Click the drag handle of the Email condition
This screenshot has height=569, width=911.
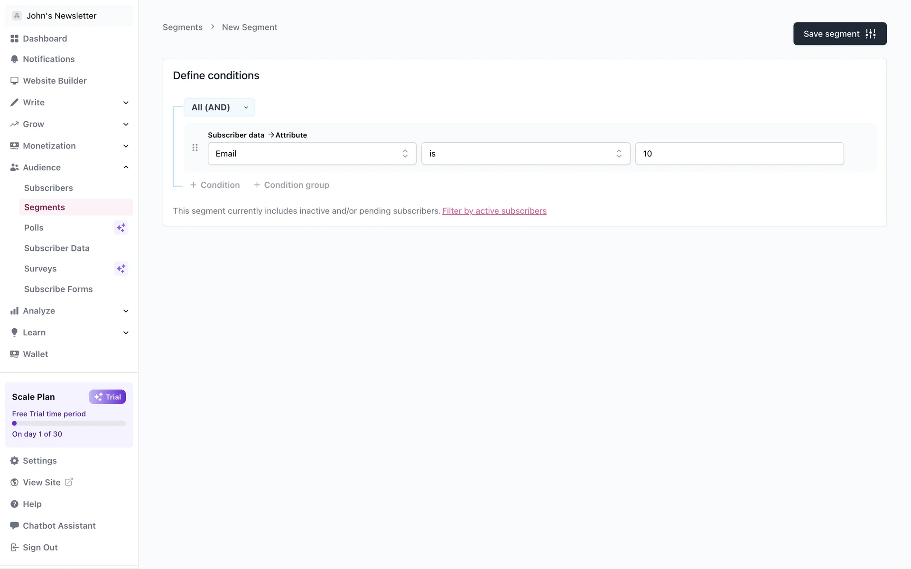[195, 147]
